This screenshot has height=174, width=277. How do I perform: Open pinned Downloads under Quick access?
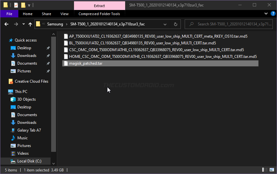click(27, 56)
